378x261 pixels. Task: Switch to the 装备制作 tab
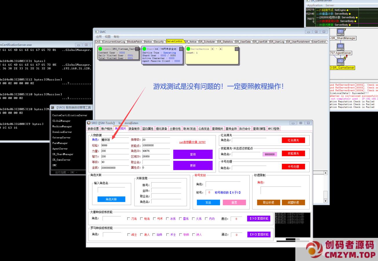134,129
